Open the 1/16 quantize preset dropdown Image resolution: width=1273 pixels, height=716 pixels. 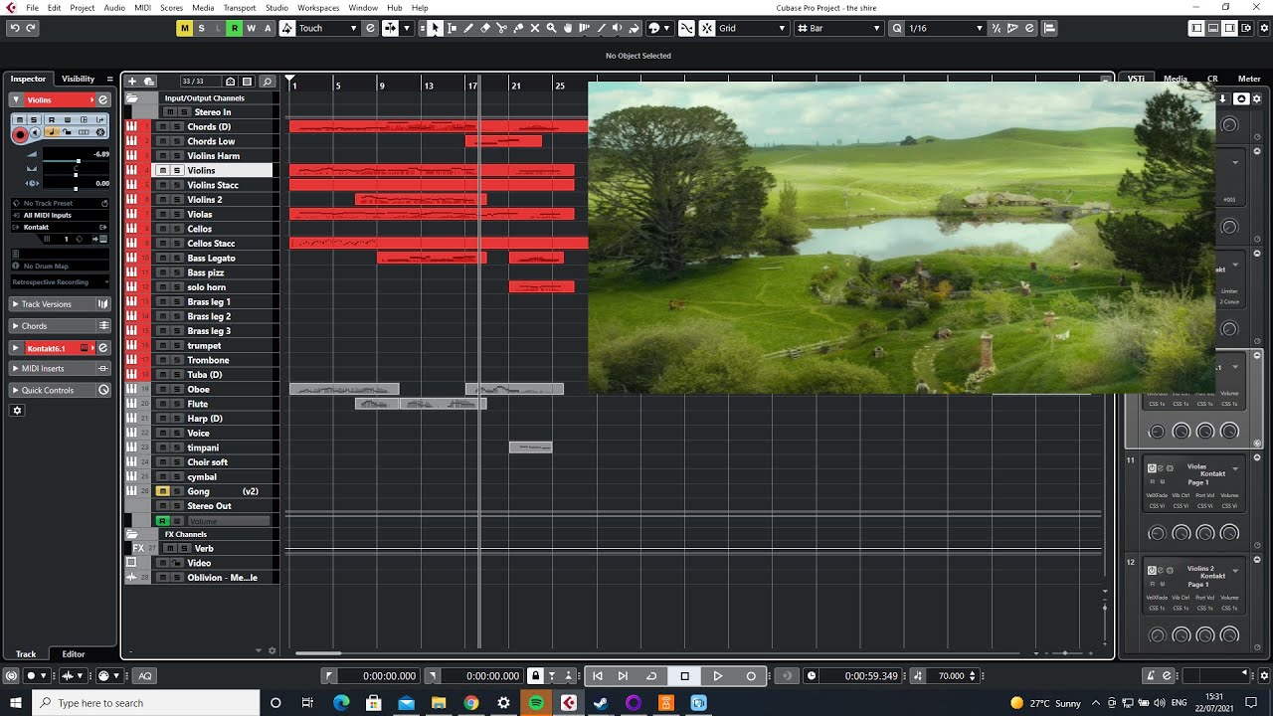(946, 28)
